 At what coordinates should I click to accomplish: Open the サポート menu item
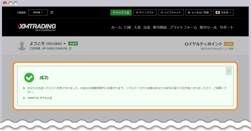226,27
